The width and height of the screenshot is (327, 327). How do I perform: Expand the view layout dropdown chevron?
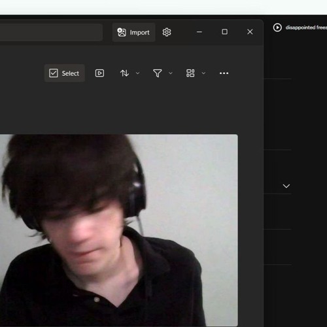click(203, 73)
